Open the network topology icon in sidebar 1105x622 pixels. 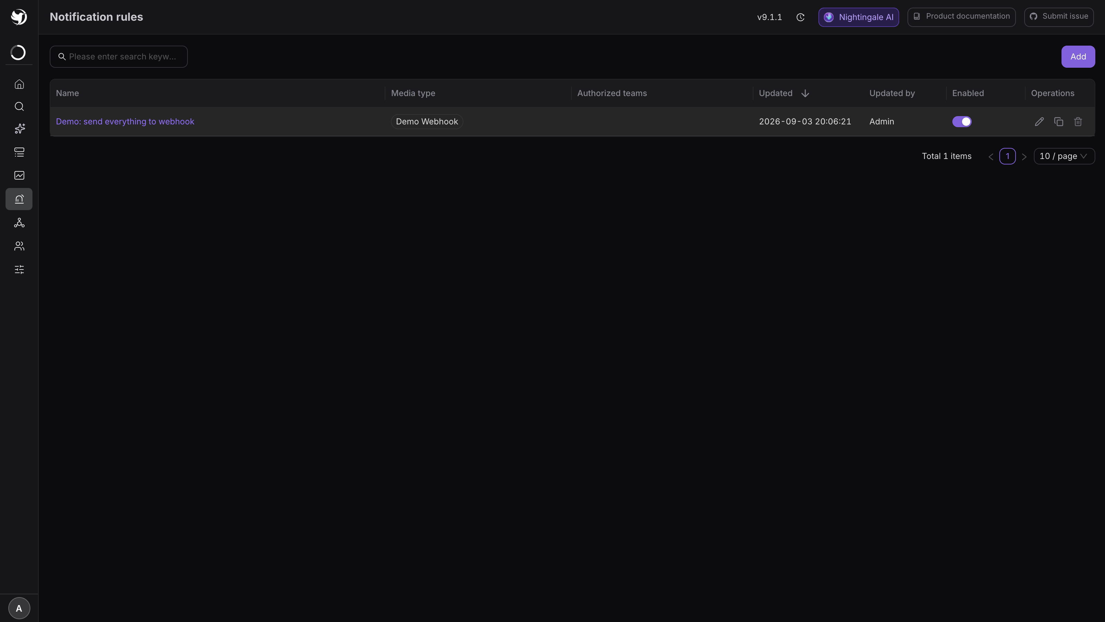pyautogui.click(x=19, y=223)
